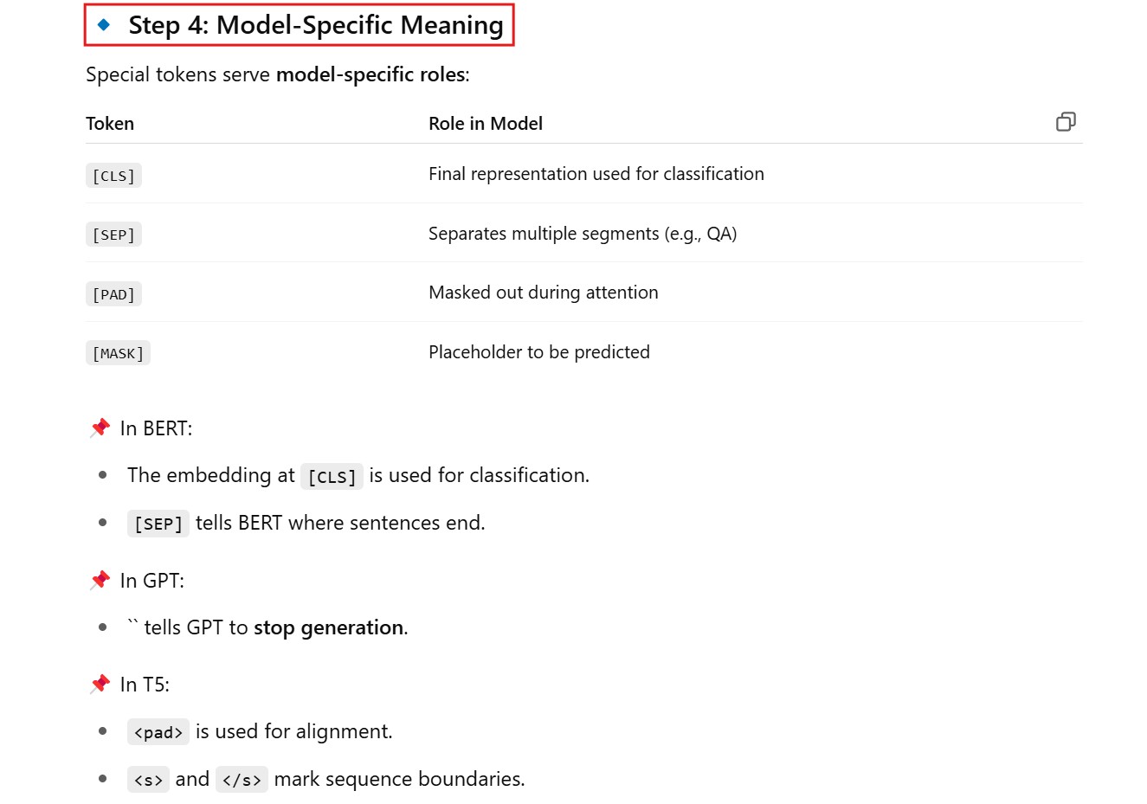1147x804 pixels.
Task: Click the [CLS] token in the table
Action: (x=113, y=176)
